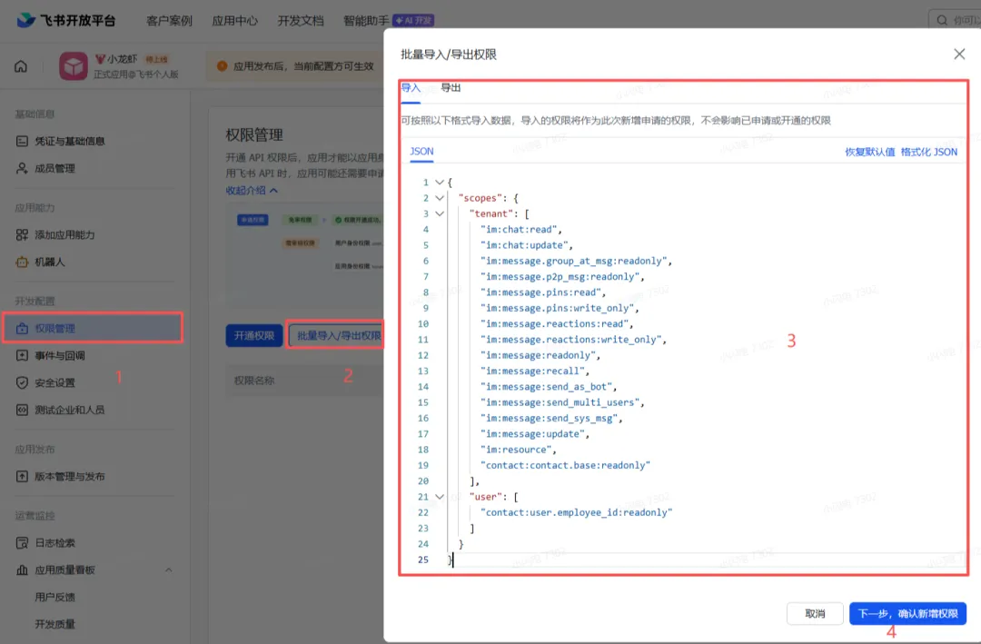Click the 取消 button
981x644 pixels.
(815, 614)
